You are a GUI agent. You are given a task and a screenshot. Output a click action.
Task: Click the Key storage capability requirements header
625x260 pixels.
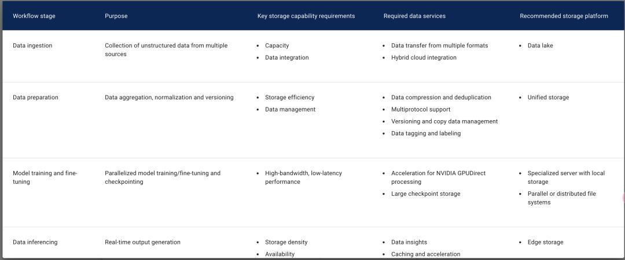click(306, 16)
